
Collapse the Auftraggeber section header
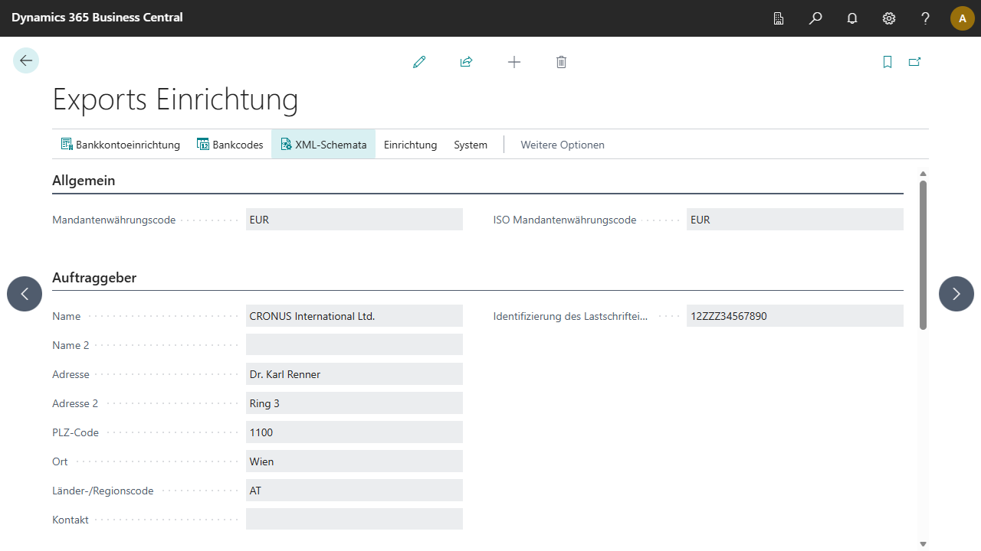point(94,278)
